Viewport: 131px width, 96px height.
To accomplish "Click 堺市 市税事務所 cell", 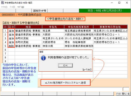I will point(79,42).
